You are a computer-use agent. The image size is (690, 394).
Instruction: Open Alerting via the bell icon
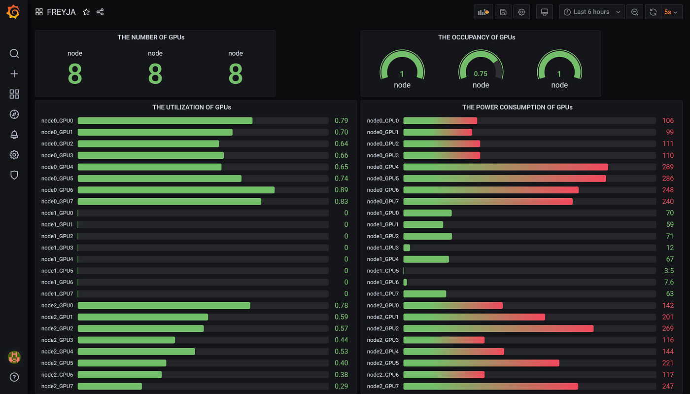[x=14, y=134]
